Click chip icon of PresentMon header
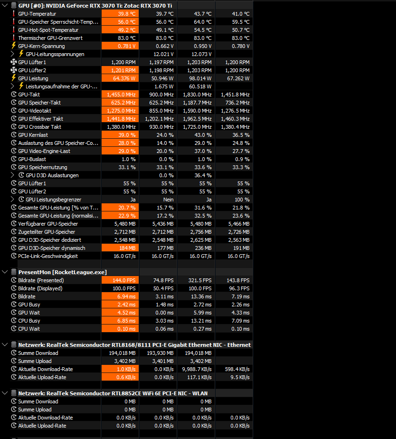 tap(13, 272)
